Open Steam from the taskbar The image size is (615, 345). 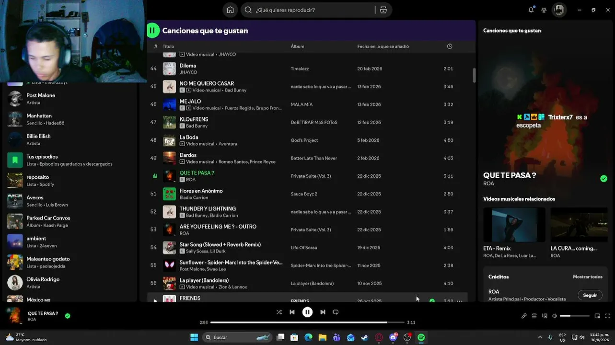[x=365, y=337]
